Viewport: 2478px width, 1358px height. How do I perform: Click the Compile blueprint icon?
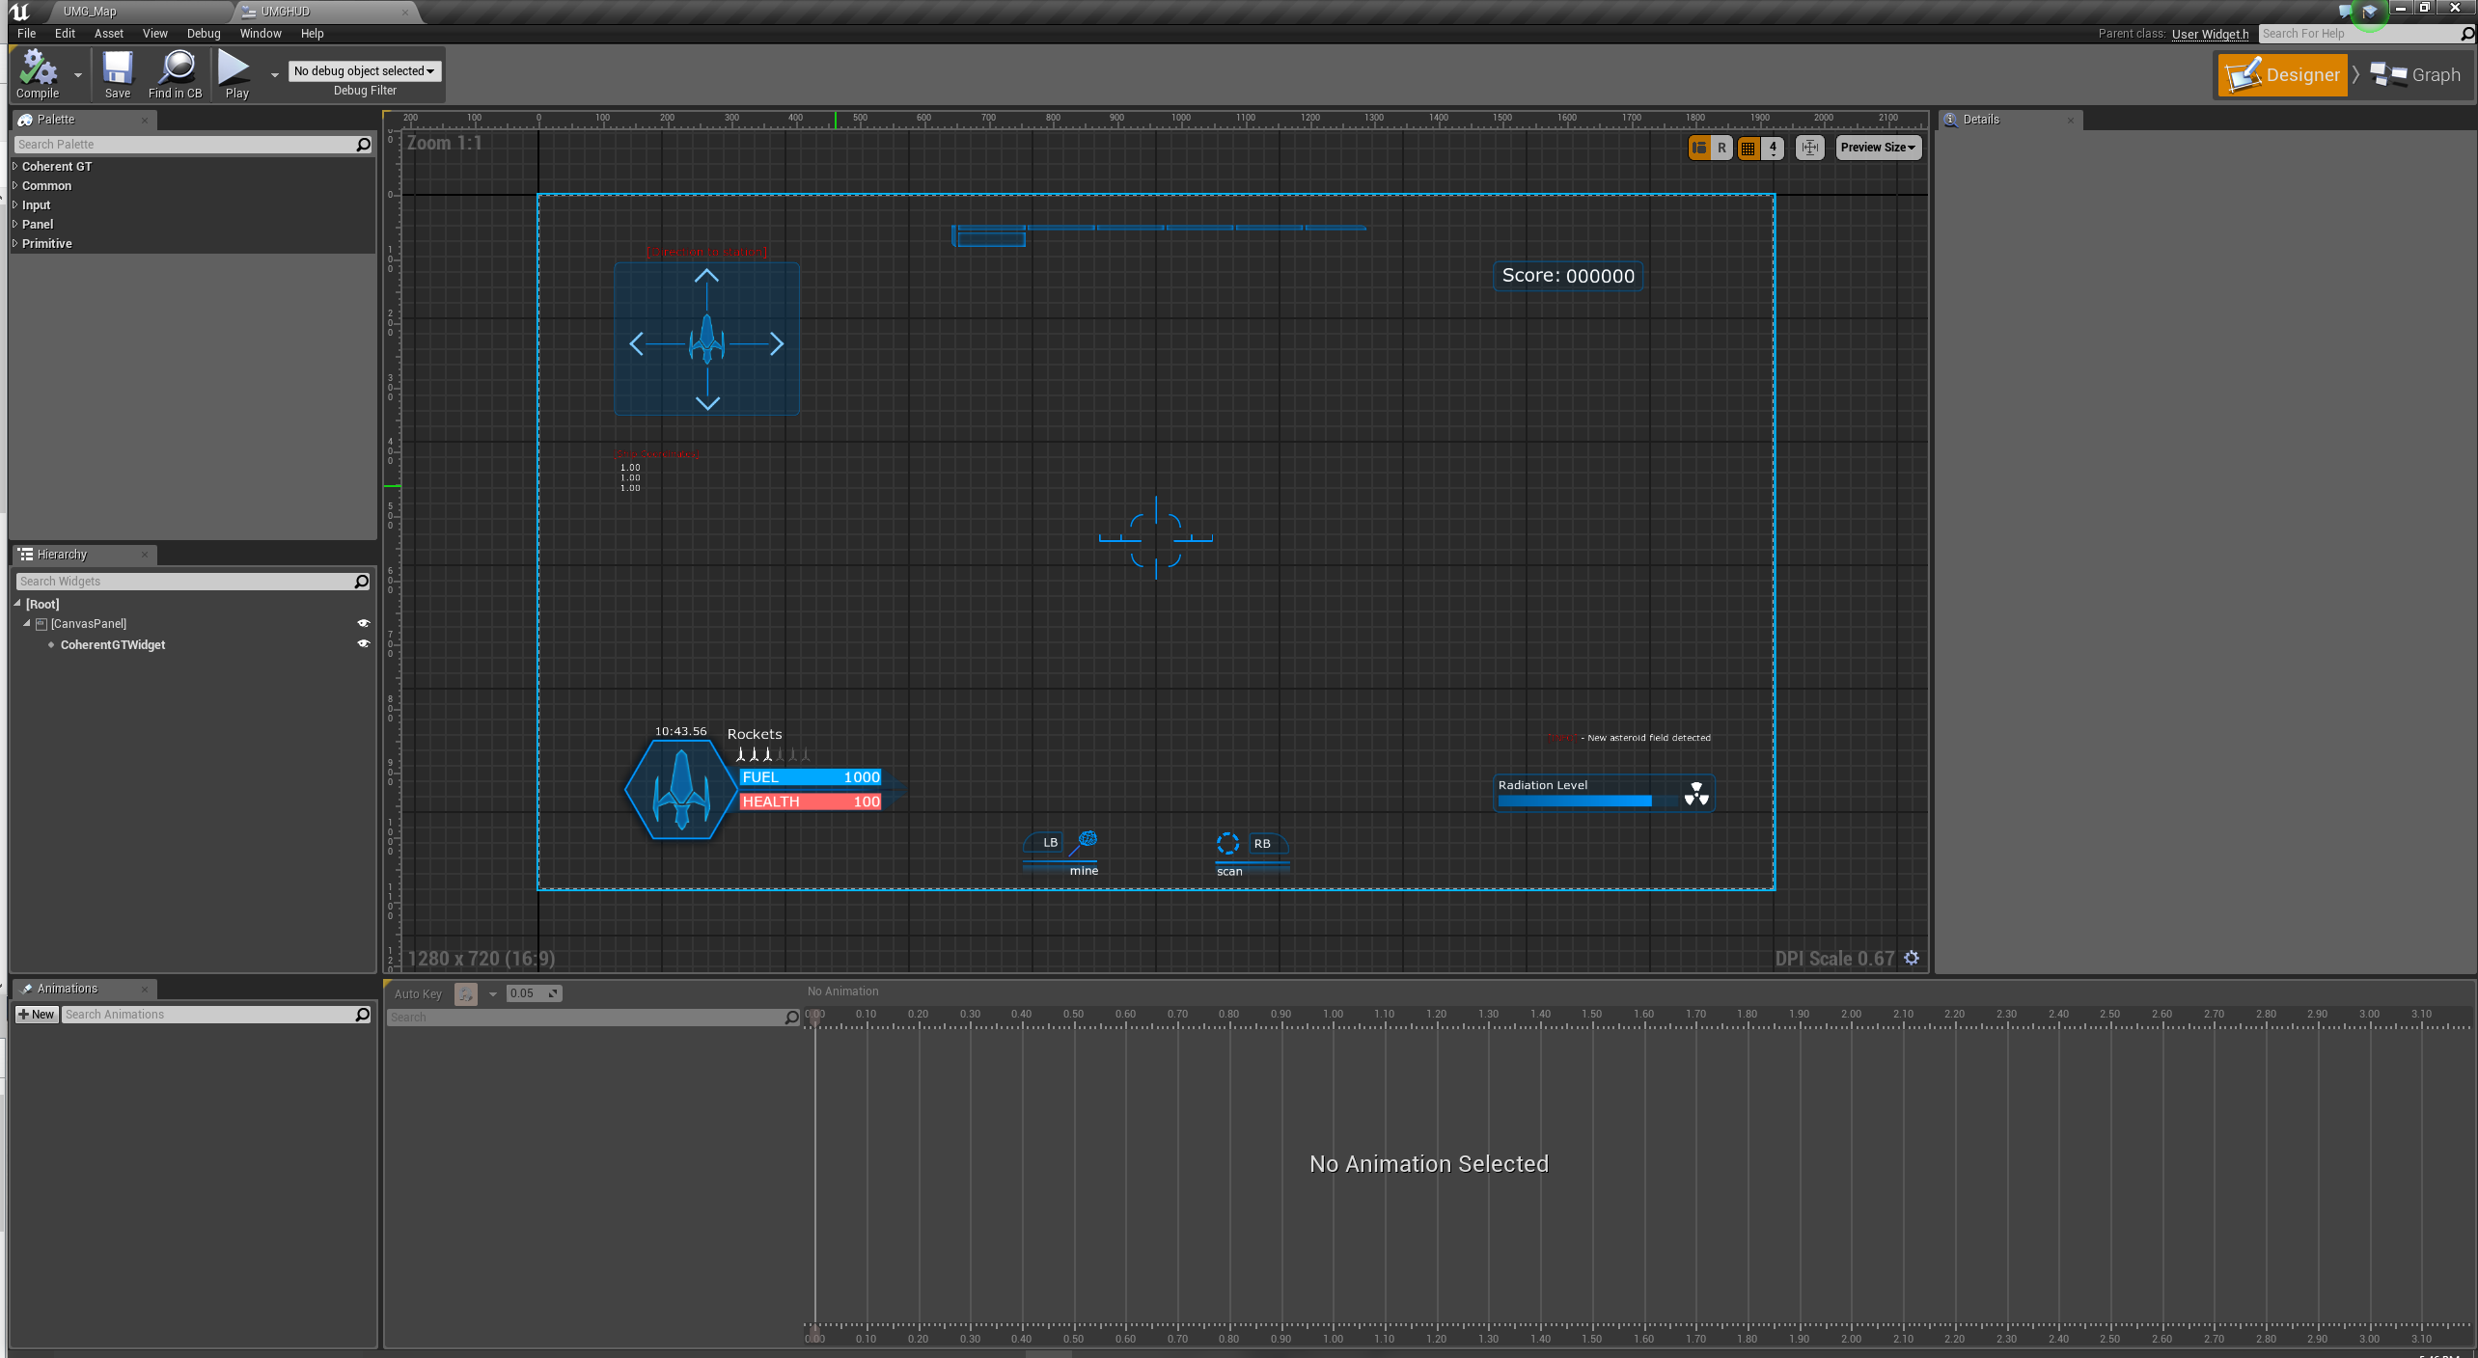point(38,69)
